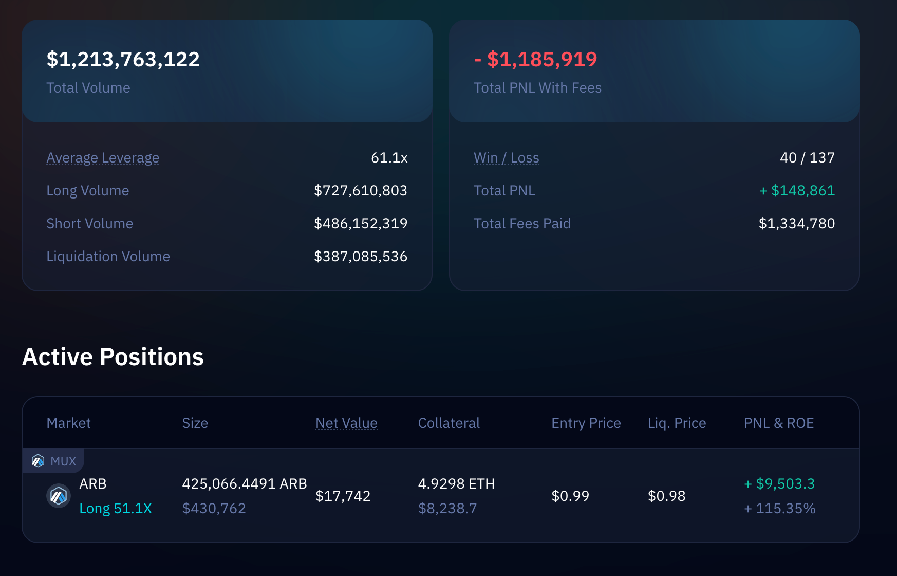The image size is (897, 576).
Task: Click the Market column header
Action: tap(69, 423)
